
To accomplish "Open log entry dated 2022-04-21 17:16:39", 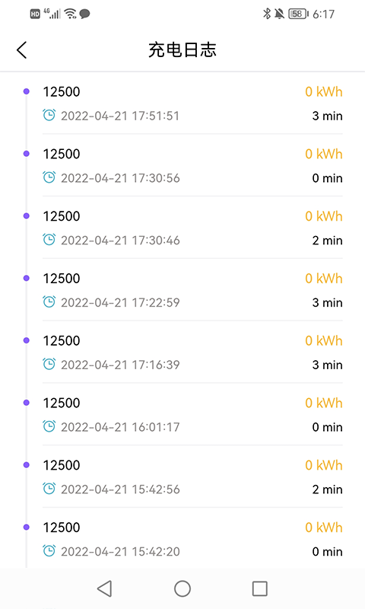I will [192, 352].
